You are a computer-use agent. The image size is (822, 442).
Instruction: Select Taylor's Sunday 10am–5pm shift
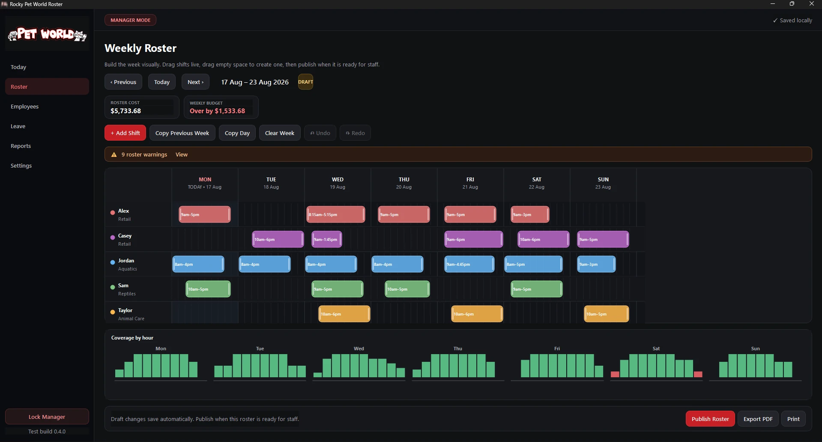coord(607,314)
